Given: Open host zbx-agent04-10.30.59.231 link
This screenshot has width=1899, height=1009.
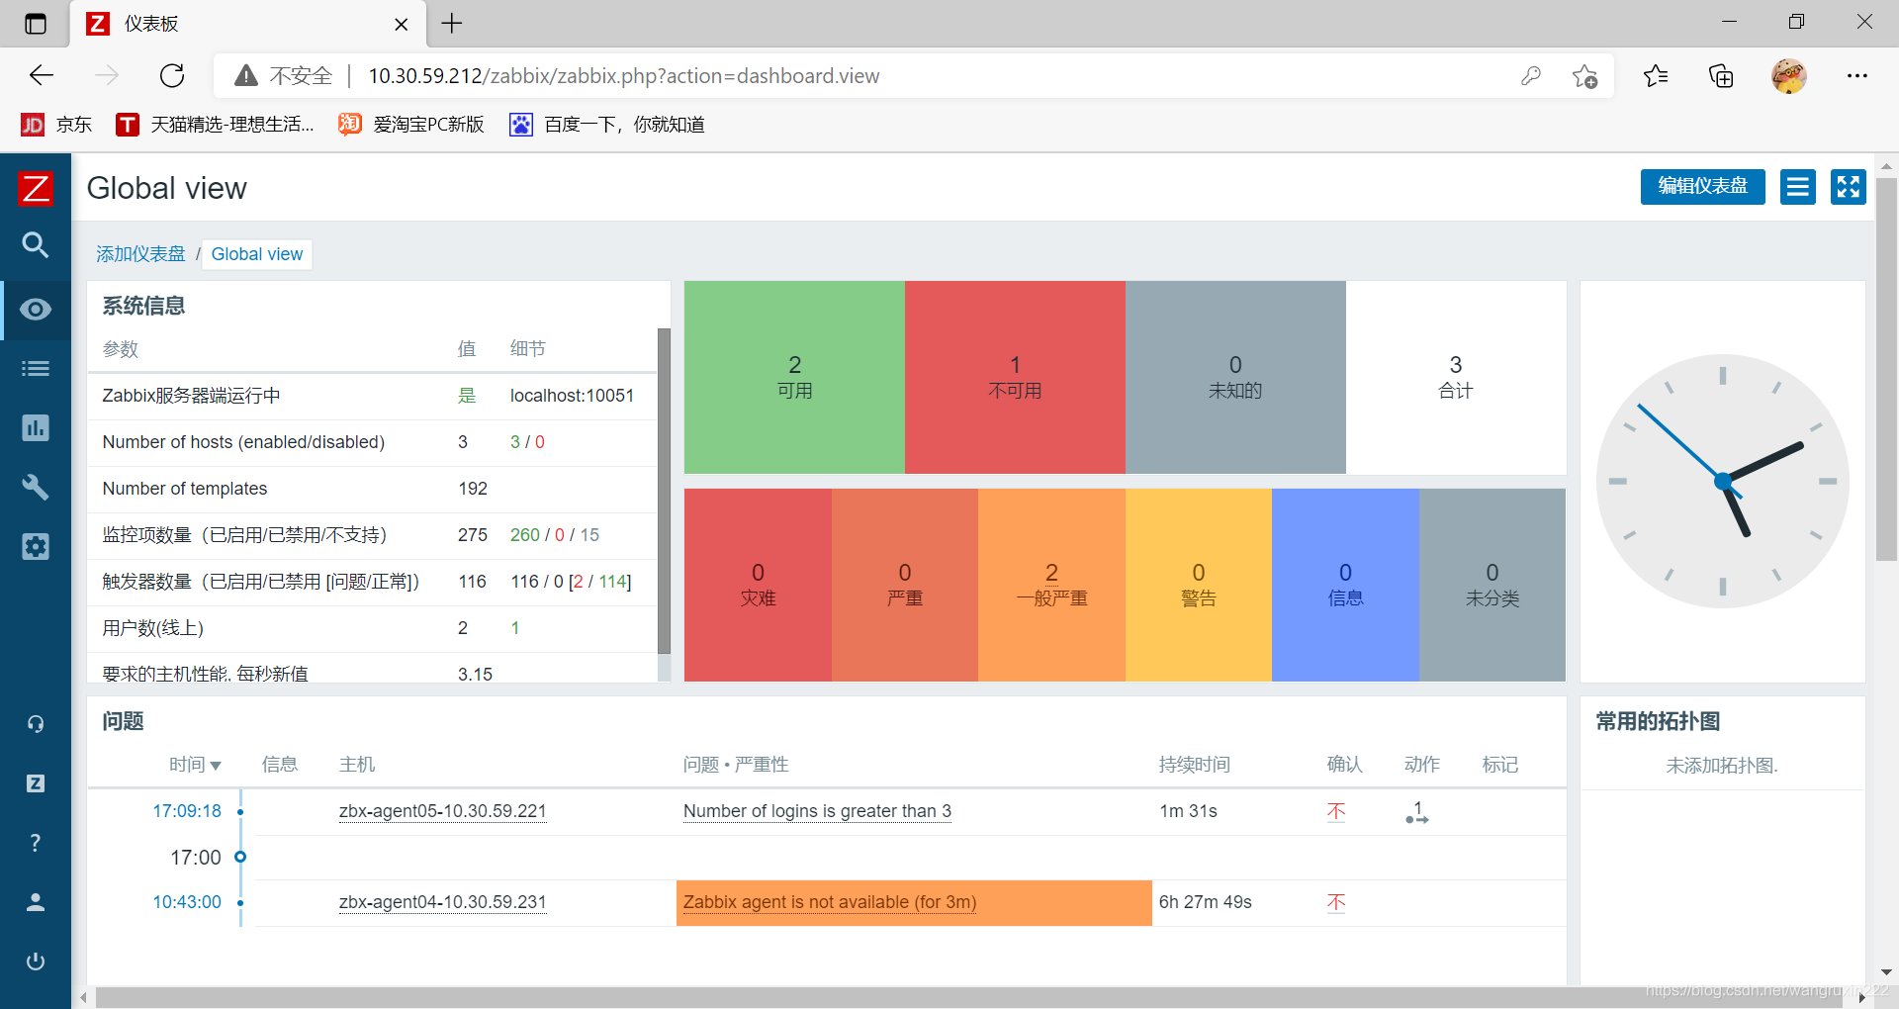Looking at the screenshot, I should tap(442, 902).
